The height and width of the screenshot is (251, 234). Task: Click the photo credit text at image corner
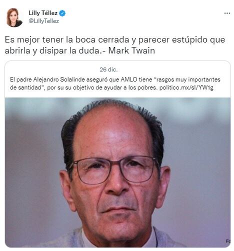228,241
